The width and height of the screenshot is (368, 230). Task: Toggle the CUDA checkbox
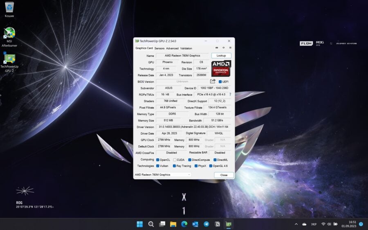175,160
